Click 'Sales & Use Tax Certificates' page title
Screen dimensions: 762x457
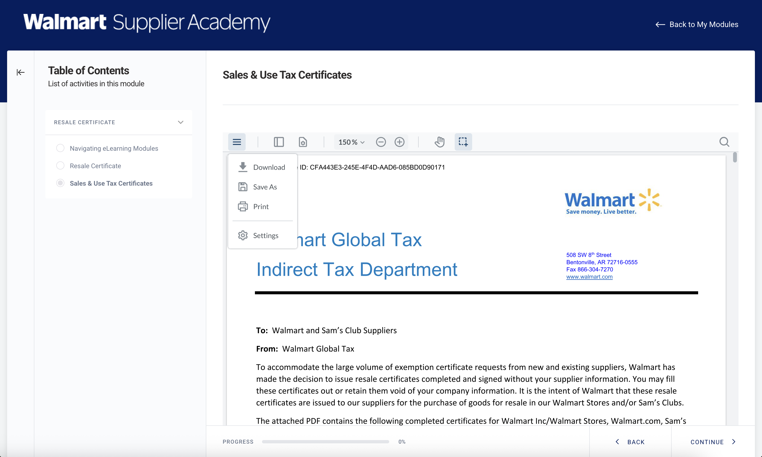(x=287, y=75)
